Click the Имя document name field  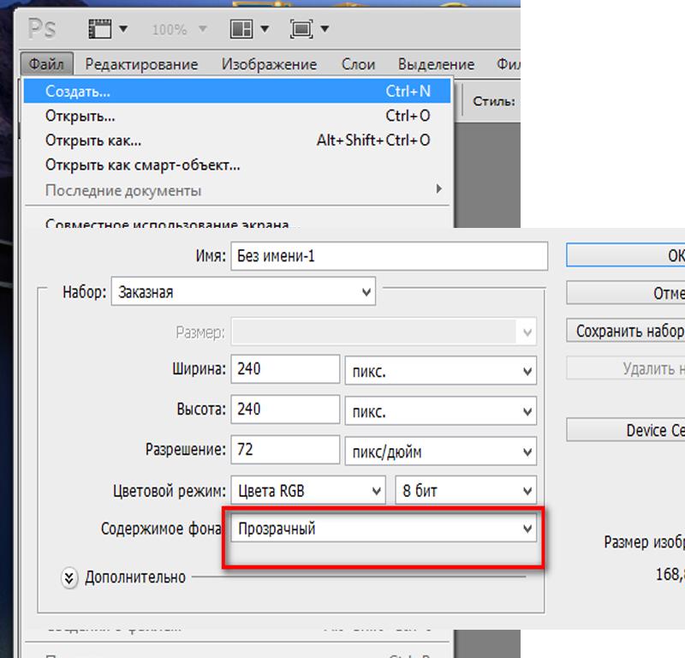tap(390, 256)
